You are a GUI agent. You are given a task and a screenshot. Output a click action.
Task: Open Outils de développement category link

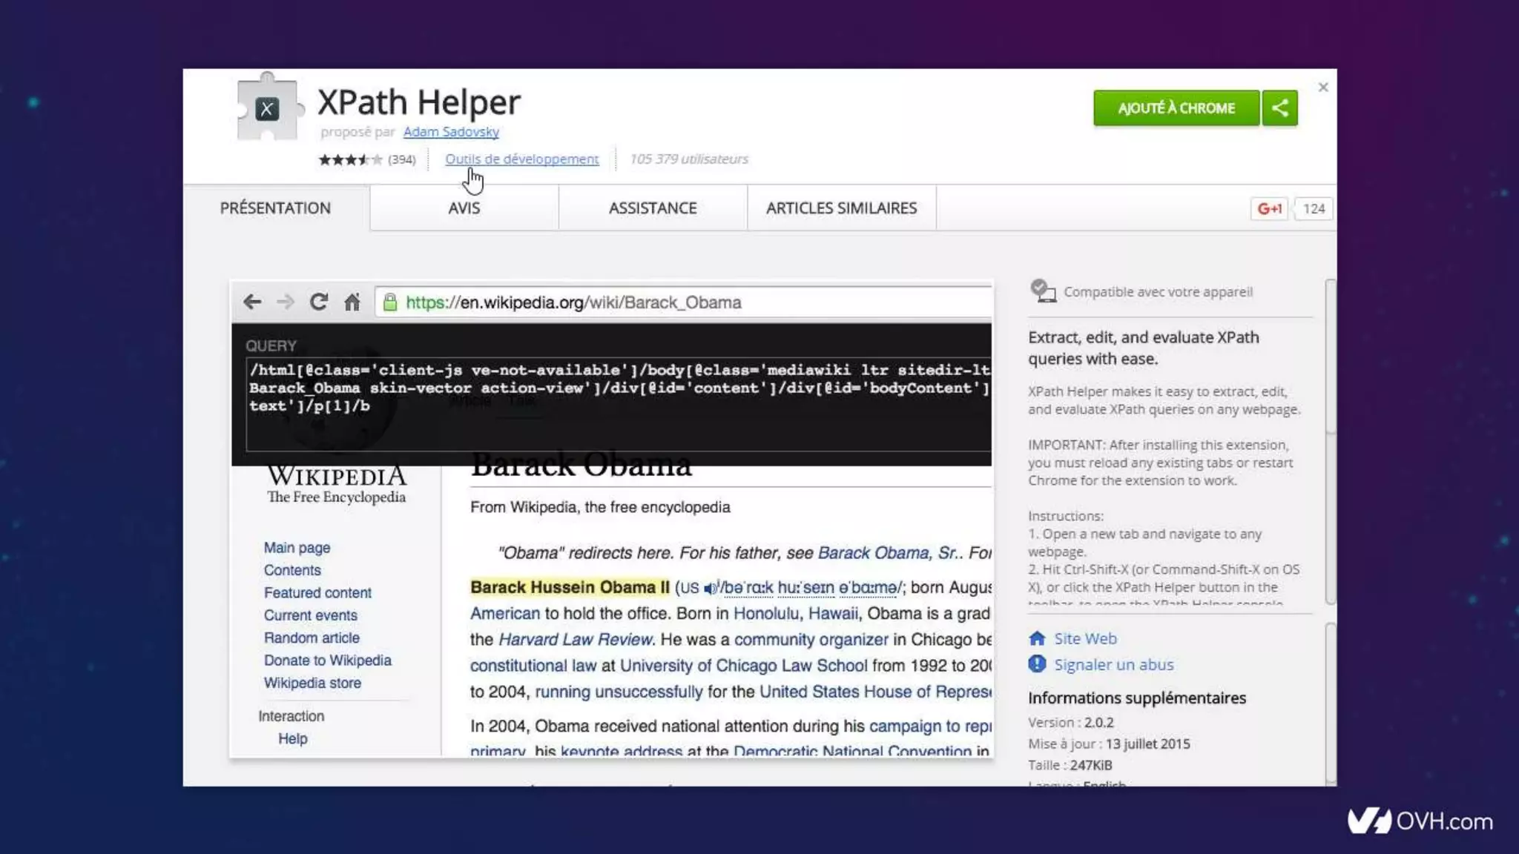coord(521,159)
